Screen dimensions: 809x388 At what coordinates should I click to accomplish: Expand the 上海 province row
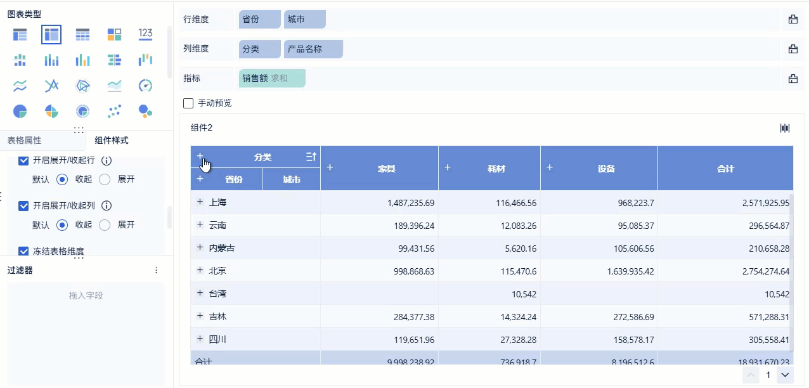pyautogui.click(x=200, y=202)
